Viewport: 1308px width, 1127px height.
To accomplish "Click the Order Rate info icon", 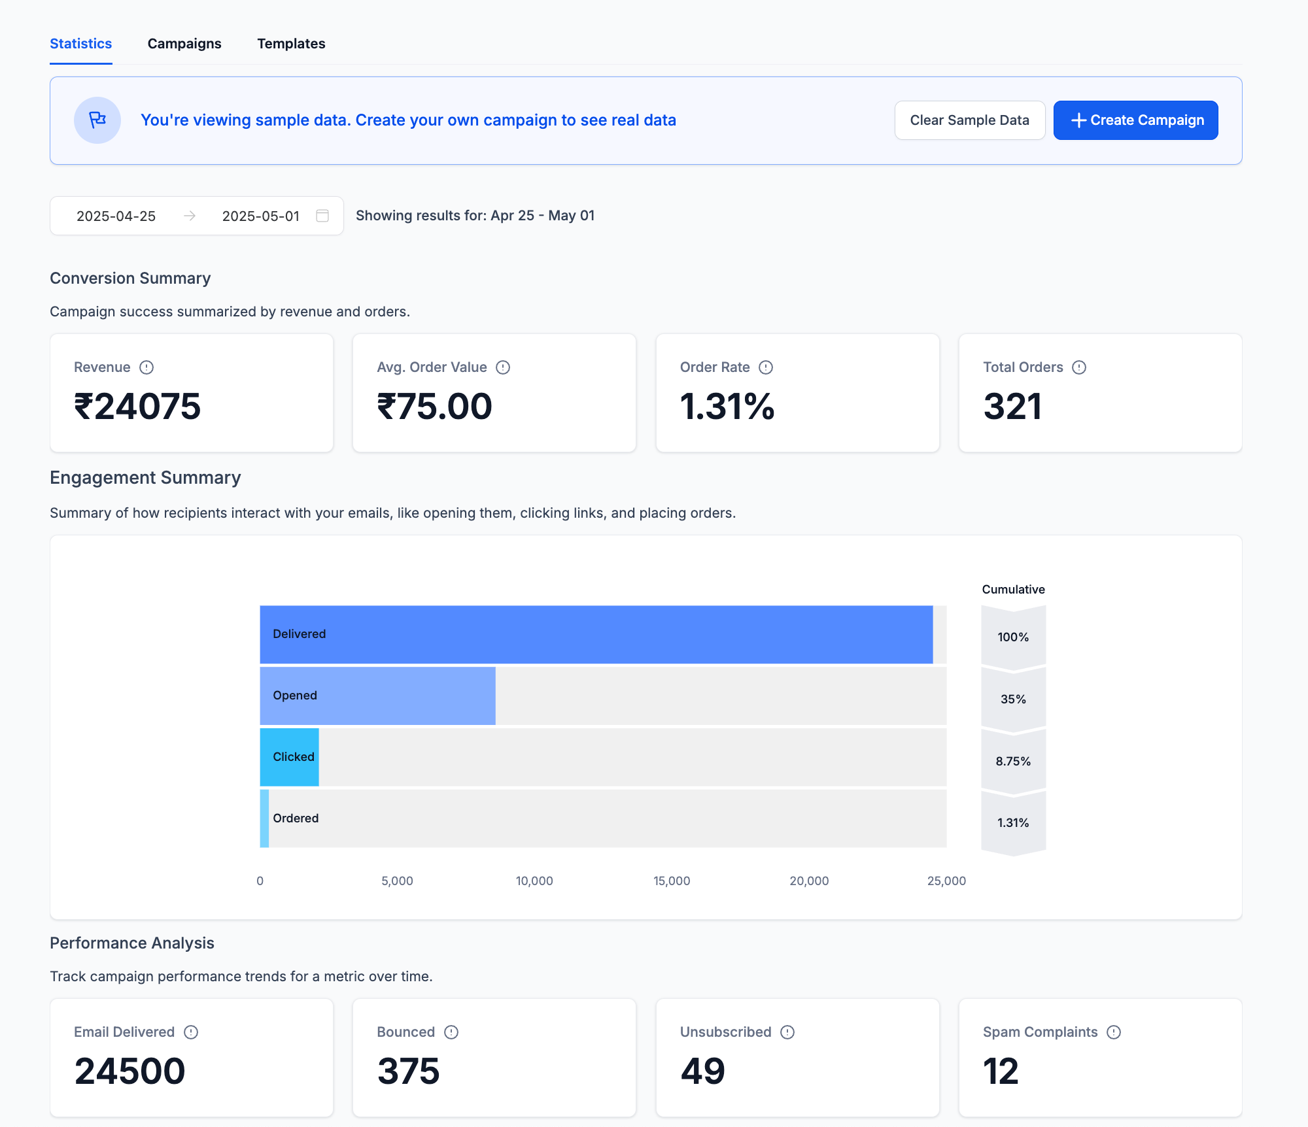I will [x=766, y=367].
